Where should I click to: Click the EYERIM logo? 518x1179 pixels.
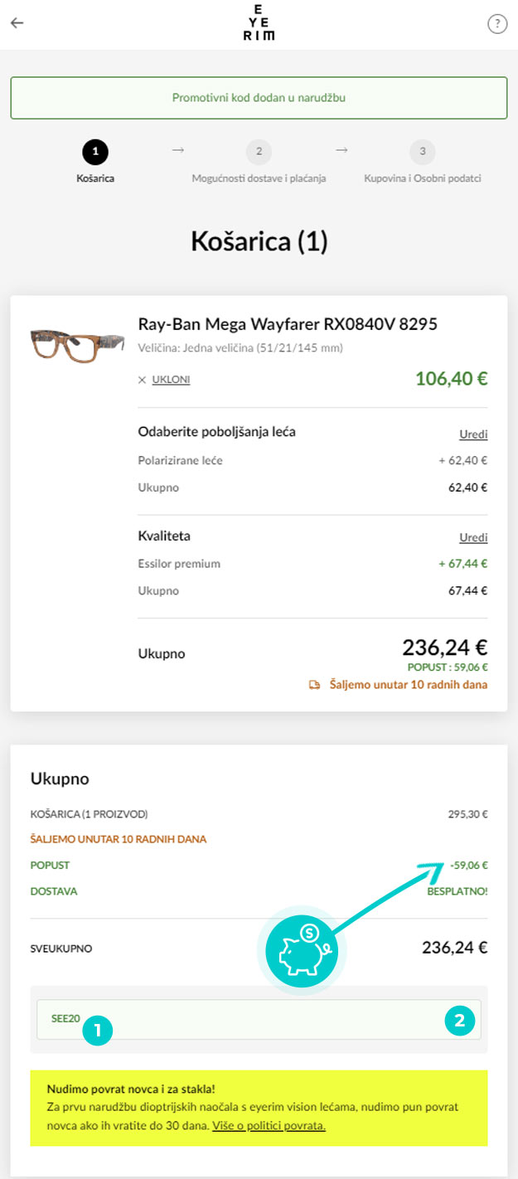(259, 24)
